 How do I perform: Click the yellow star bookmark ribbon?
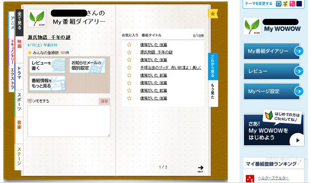click(213, 14)
